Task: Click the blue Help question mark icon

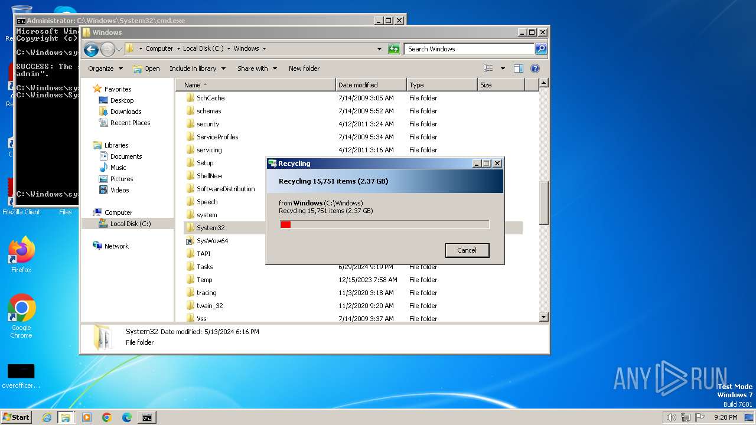Action: coord(535,68)
